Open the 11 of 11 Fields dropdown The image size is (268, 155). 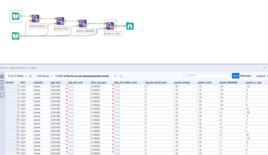click(x=17, y=76)
